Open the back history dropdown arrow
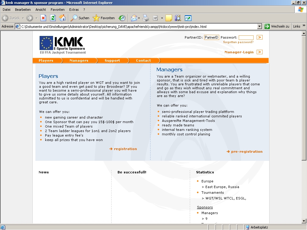307x230 pixels. pyautogui.click(x=23, y=18)
